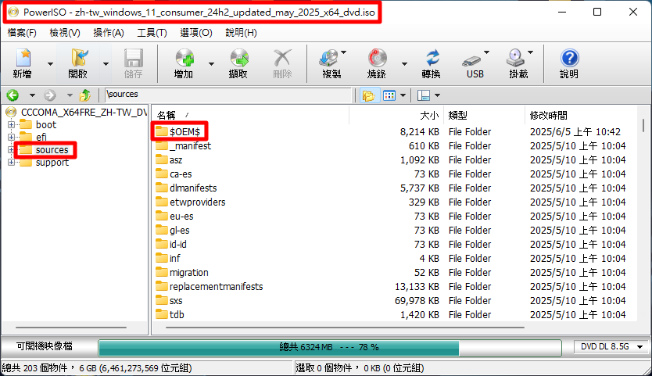Select the boot folder in tree
This screenshot has height=376, width=652.
pos(46,125)
